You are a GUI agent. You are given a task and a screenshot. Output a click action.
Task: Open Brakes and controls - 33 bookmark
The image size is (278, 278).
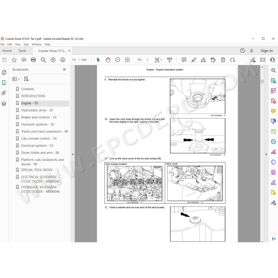coord(39,118)
